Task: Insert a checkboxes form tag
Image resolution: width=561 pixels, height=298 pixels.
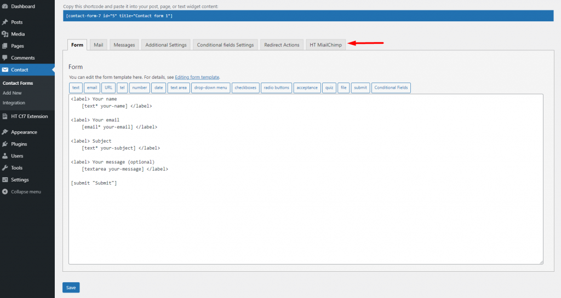Action: pos(245,87)
